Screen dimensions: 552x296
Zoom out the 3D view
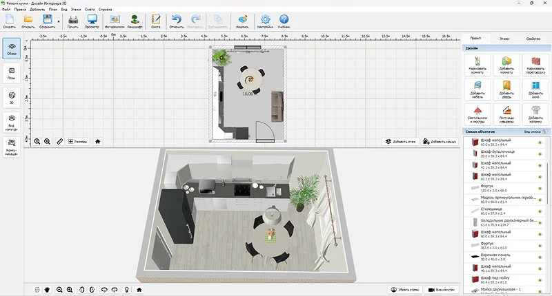[59, 290]
